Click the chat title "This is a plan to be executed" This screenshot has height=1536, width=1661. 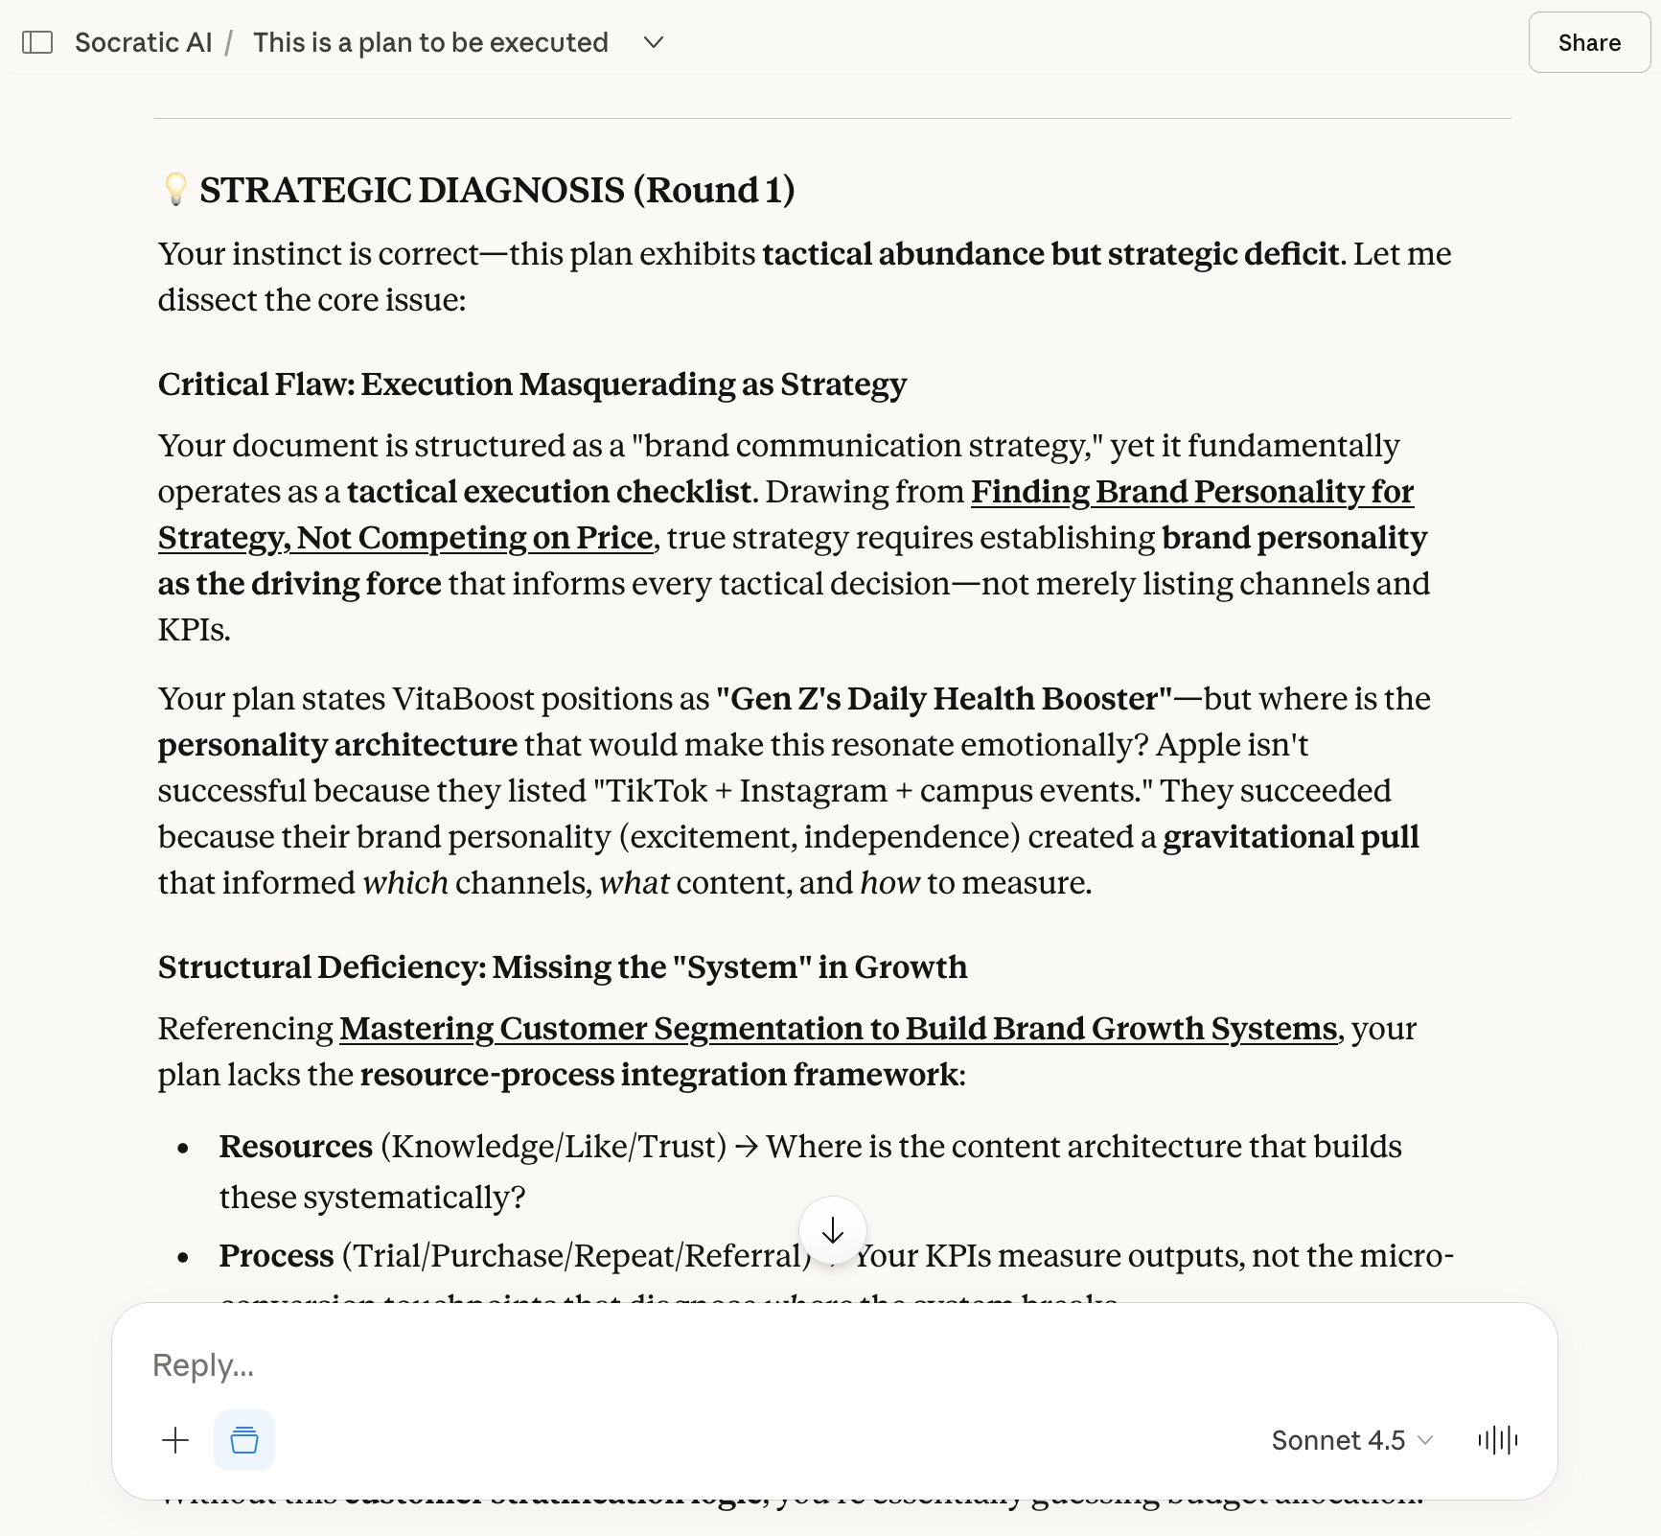[x=430, y=42]
